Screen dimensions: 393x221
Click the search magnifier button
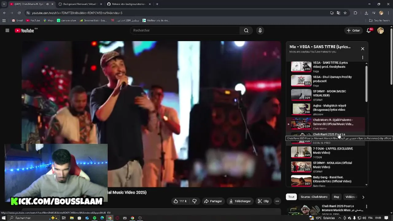246,30
